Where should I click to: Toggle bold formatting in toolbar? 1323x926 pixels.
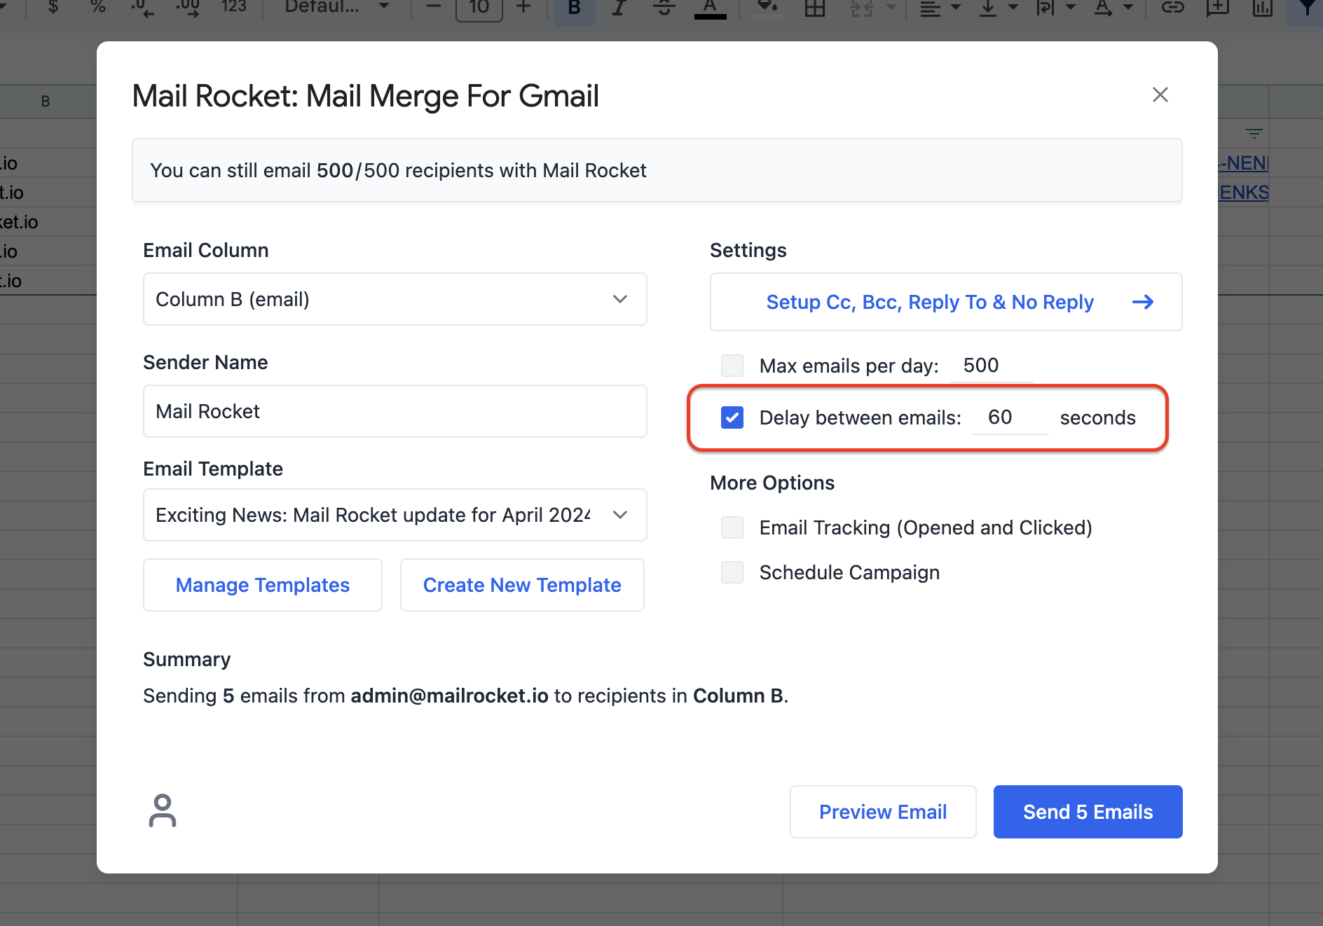tap(574, 8)
